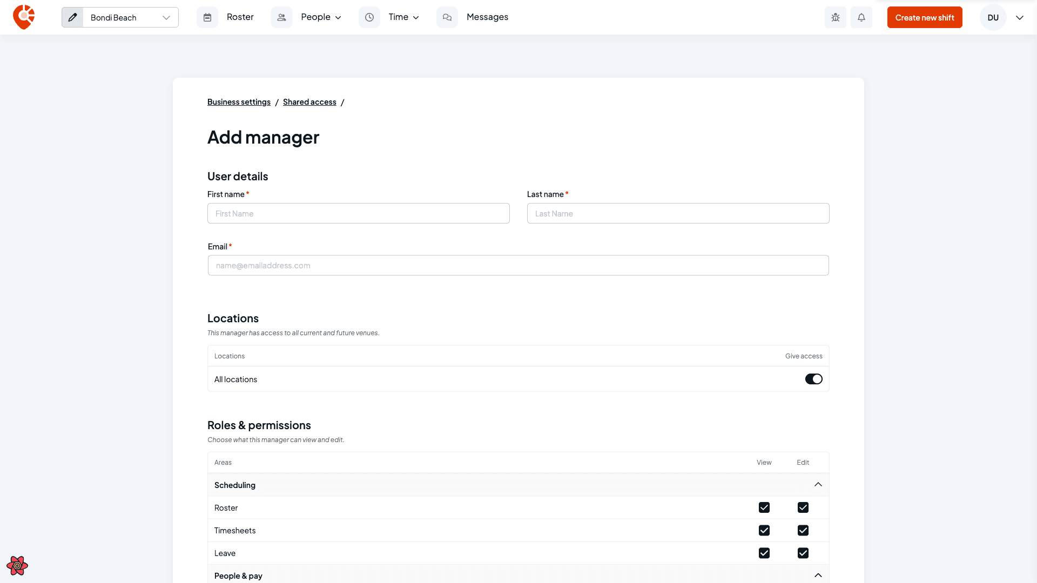Open the user account dropdown arrow

(1020, 18)
